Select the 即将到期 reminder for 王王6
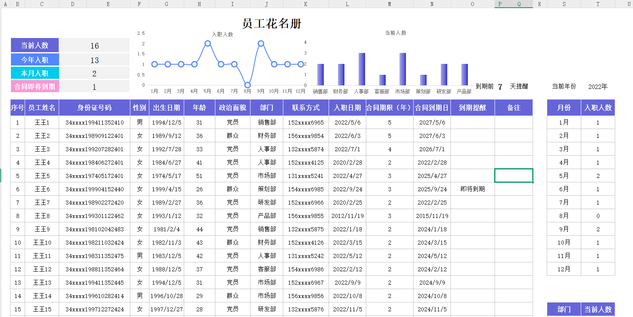Image resolution: width=633 pixels, height=317 pixels. [x=472, y=189]
